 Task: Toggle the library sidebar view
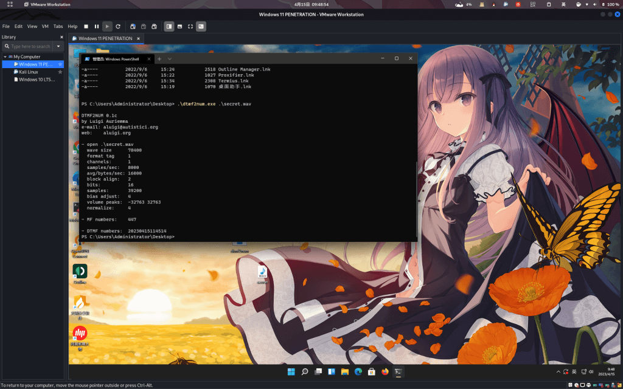click(169, 27)
